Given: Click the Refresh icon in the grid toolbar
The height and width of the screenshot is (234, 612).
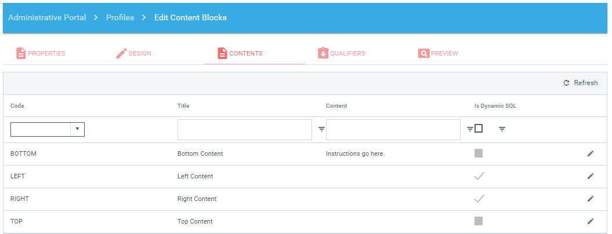Looking at the screenshot, I should [567, 83].
